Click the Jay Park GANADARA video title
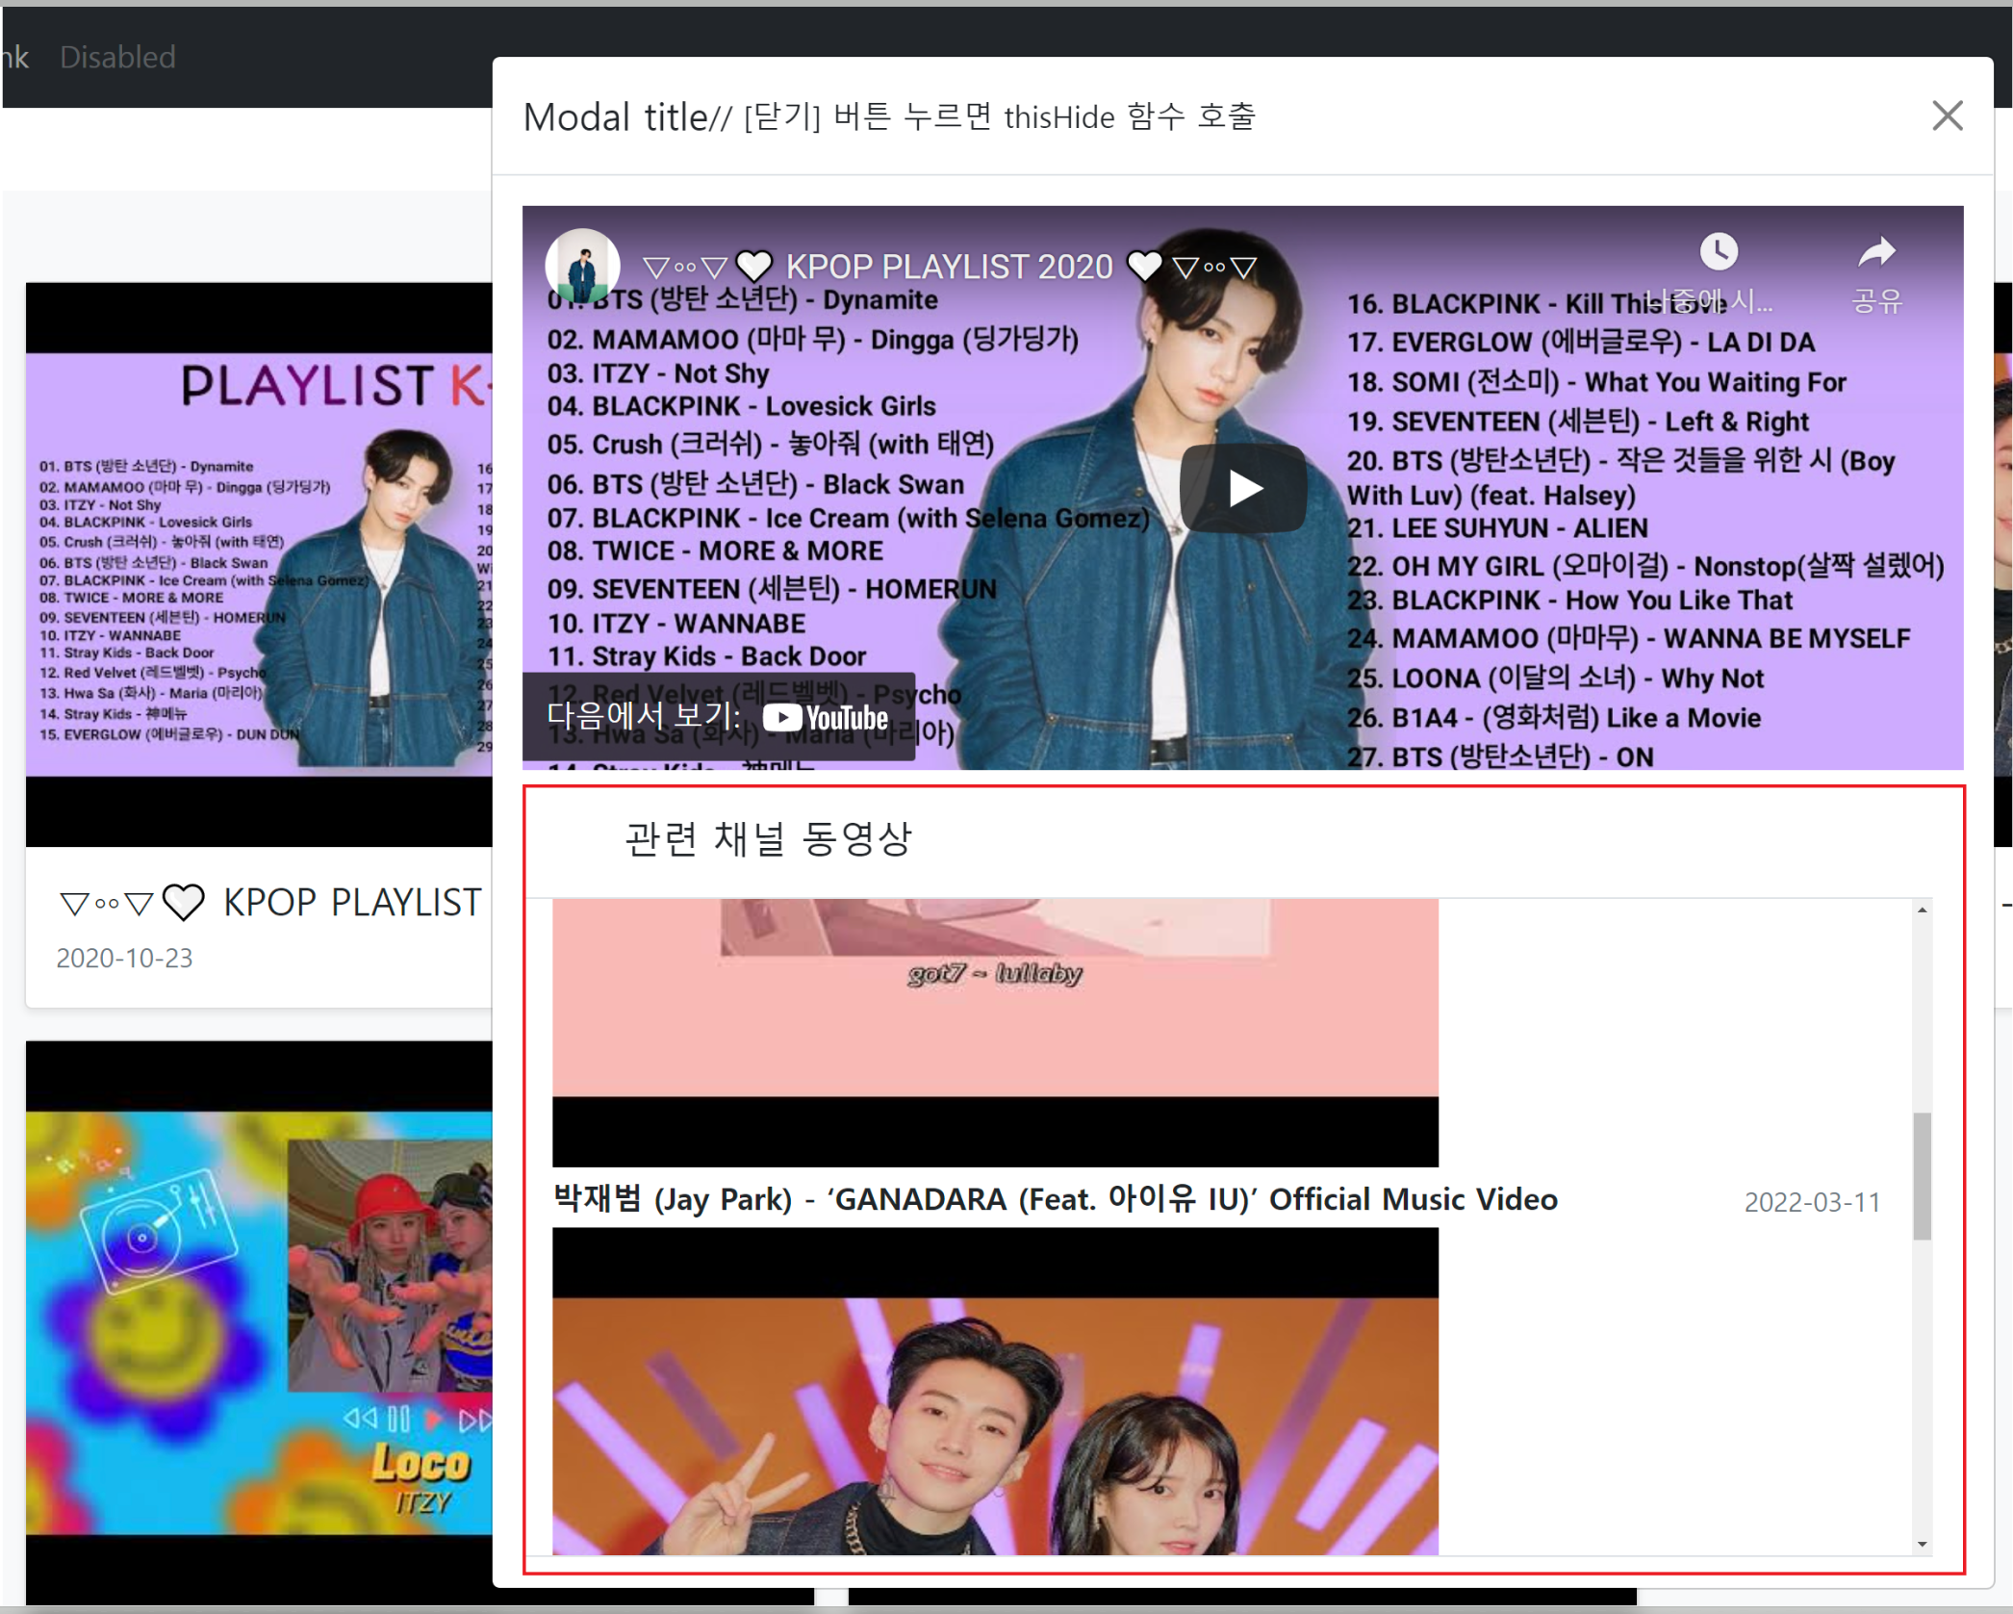This screenshot has width=2013, height=1614. click(x=1055, y=1199)
